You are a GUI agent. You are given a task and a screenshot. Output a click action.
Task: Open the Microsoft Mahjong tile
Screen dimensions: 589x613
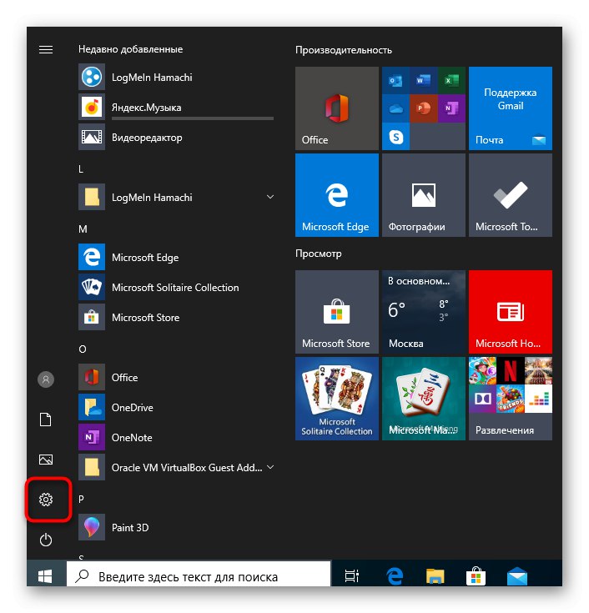(424, 399)
